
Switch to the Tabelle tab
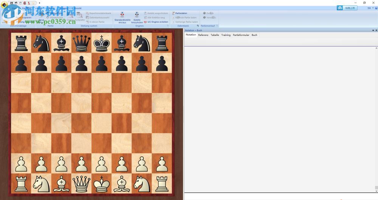point(215,35)
